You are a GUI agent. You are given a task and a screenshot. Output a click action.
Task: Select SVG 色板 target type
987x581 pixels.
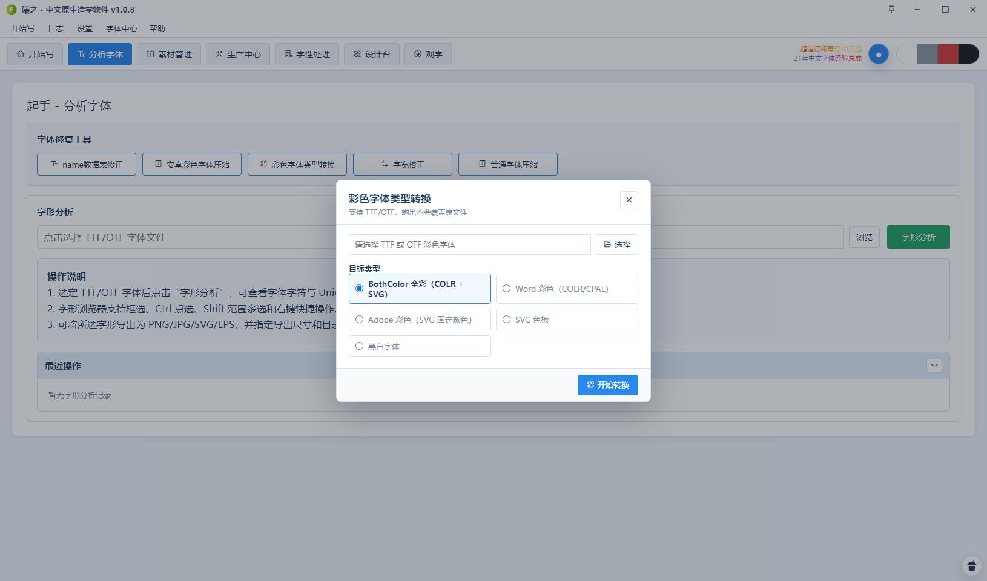pyautogui.click(x=567, y=320)
